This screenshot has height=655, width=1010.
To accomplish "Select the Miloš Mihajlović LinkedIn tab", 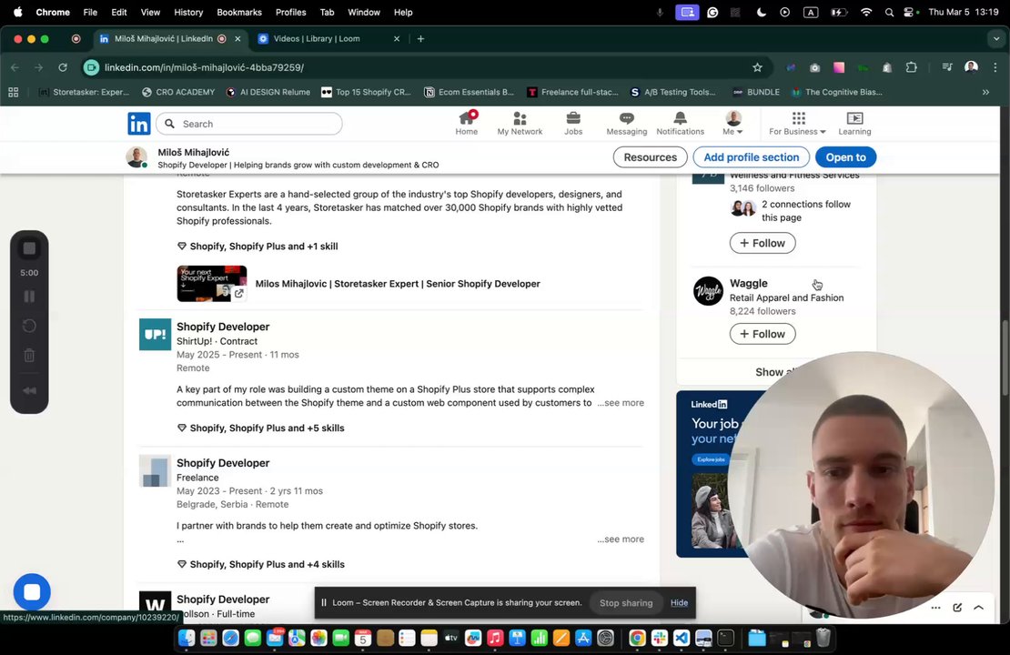I will click(171, 38).
